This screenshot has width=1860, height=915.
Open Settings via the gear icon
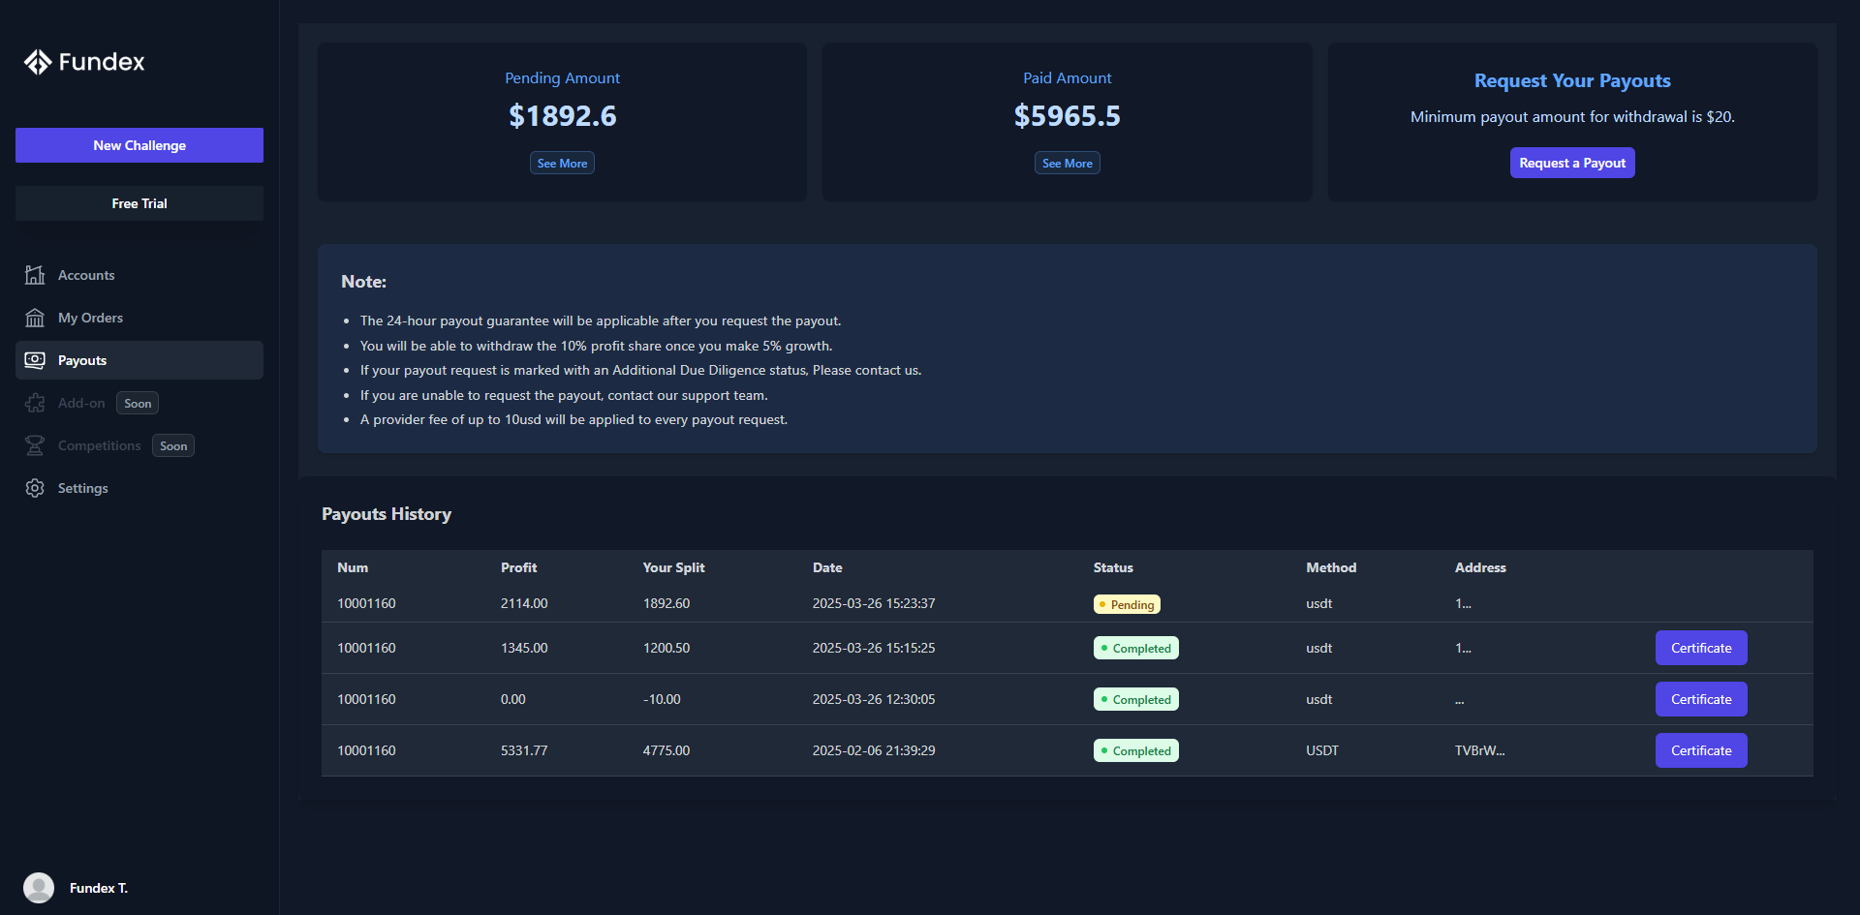[35, 487]
